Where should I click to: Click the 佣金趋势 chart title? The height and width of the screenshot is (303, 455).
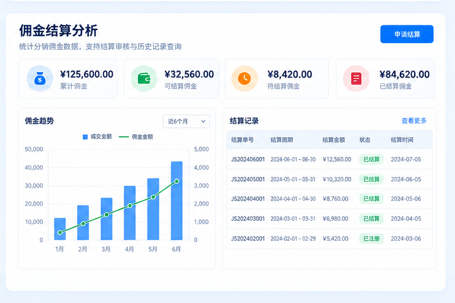click(39, 121)
